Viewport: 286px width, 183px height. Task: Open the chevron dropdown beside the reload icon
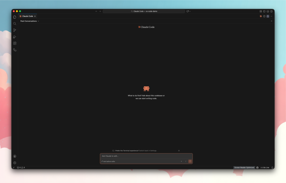190,11
